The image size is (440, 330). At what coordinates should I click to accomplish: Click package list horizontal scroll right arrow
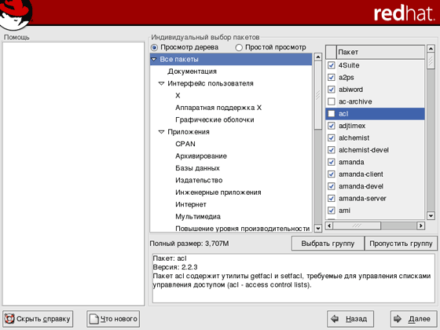point(420,225)
